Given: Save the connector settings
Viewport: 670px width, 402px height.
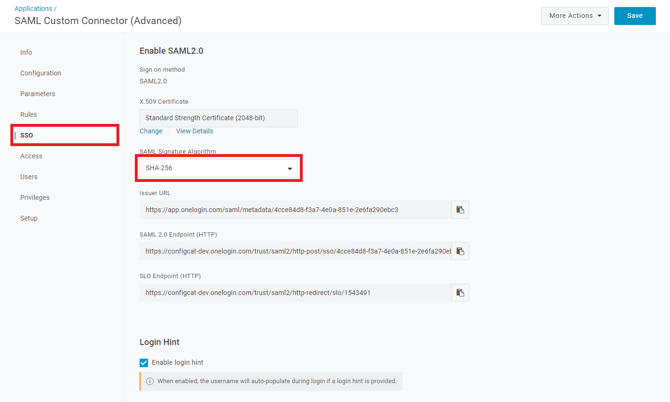Looking at the screenshot, I should pyautogui.click(x=635, y=16).
